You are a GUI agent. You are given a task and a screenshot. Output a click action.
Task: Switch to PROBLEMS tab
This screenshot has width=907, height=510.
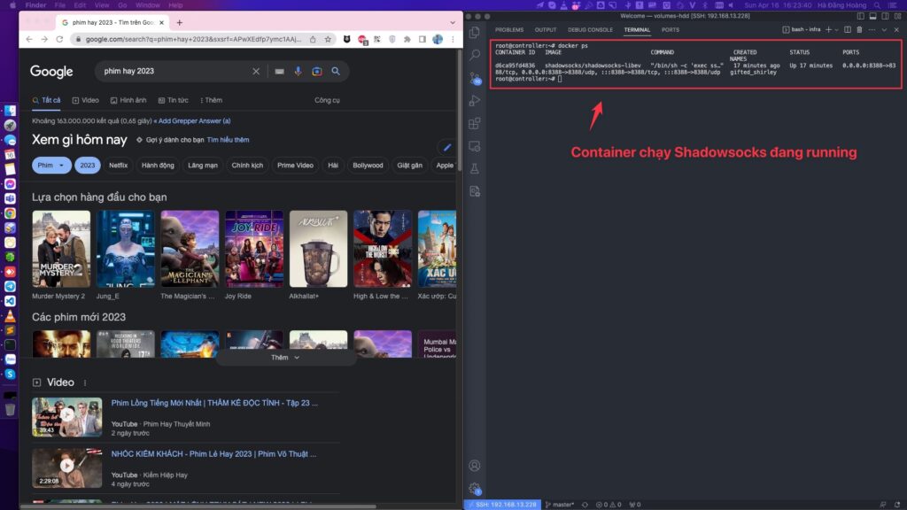tap(509, 29)
